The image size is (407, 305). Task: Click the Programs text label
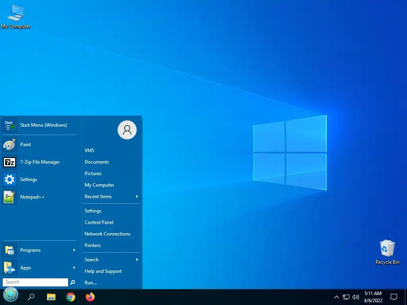pos(30,250)
